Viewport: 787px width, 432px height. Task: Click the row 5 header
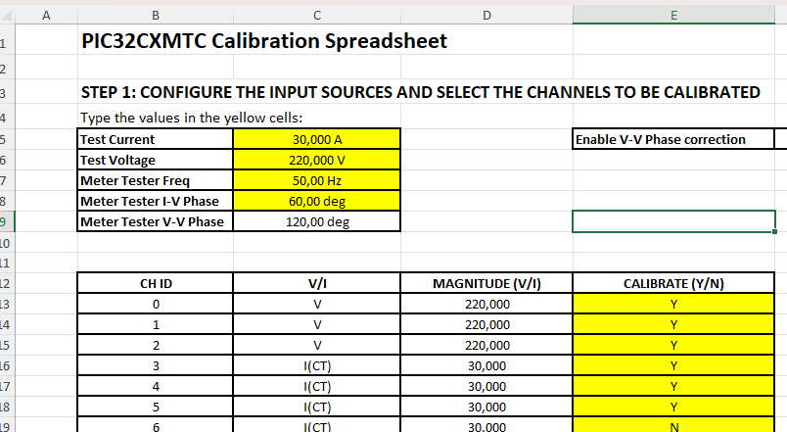coord(6,139)
